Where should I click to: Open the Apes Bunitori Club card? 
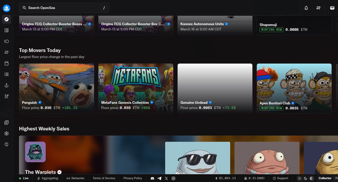294,88
